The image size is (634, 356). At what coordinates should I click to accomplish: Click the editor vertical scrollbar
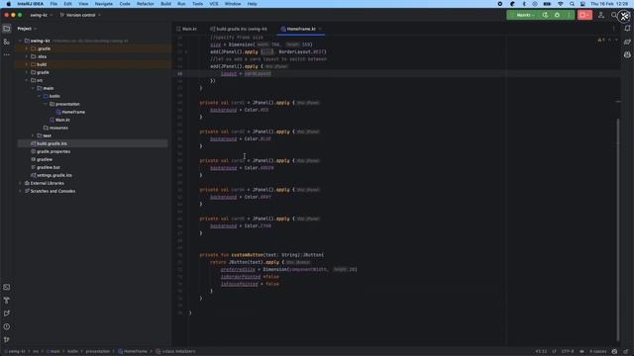(618, 230)
